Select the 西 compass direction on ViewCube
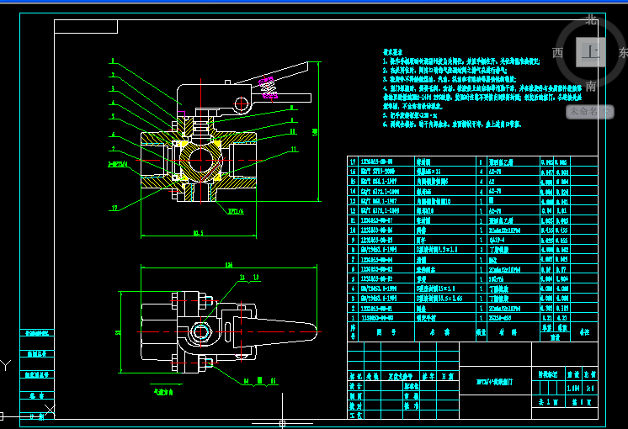Image resolution: width=628 pixels, height=429 pixels. click(x=558, y=53)
